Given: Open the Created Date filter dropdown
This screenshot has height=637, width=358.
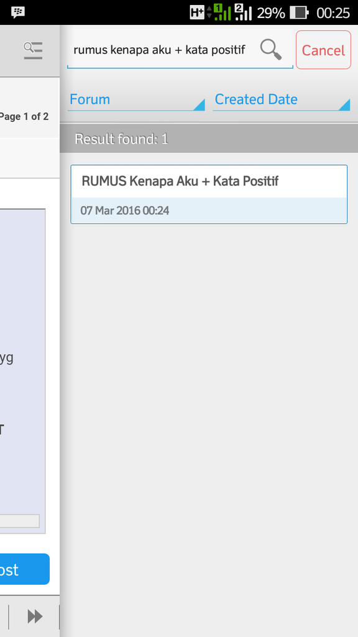Looking at the screenshot, I should 282,100.
